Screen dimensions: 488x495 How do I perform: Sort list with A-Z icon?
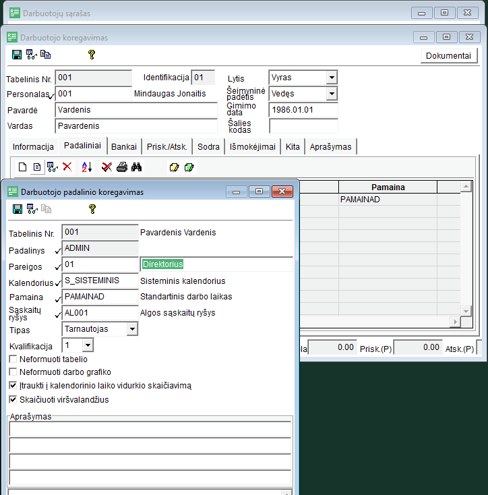coord(87,167)
